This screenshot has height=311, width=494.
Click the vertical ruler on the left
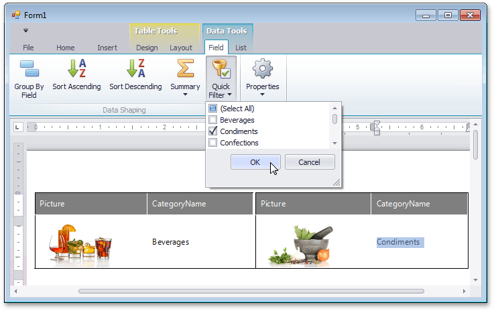pyautogui.click(x=18, y=214)
